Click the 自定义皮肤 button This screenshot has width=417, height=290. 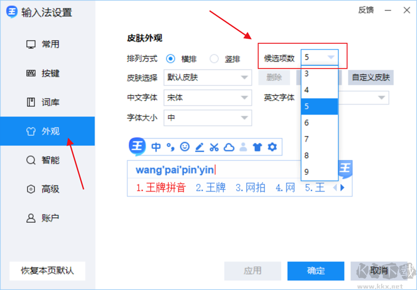[371, 78]
